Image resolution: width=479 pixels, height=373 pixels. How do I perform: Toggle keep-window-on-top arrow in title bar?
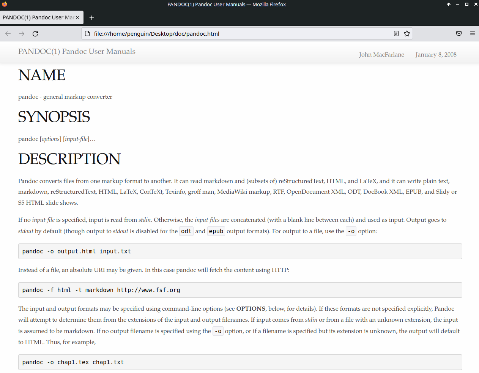pos(449,4)
